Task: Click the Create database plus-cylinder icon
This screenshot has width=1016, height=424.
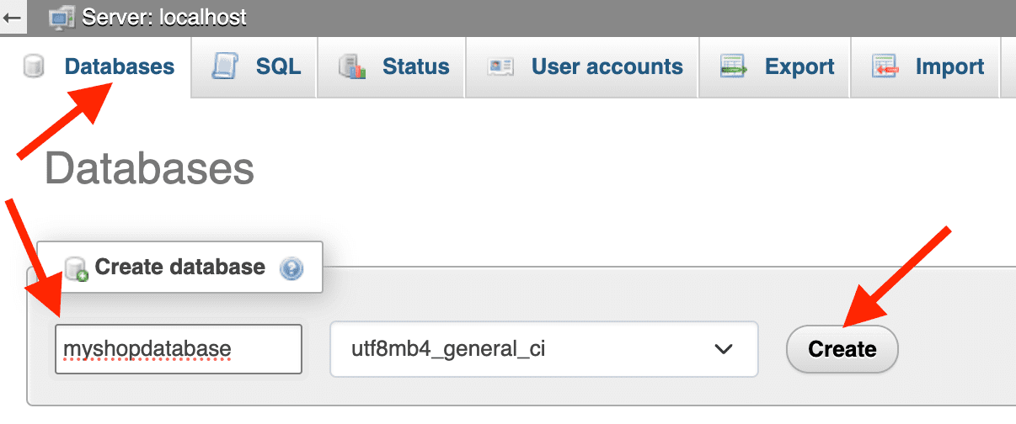Action: (76, 269)
